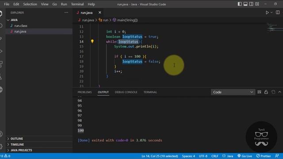
Task: Change indentation via Spaces: 4
Action: tap(188, 156)
